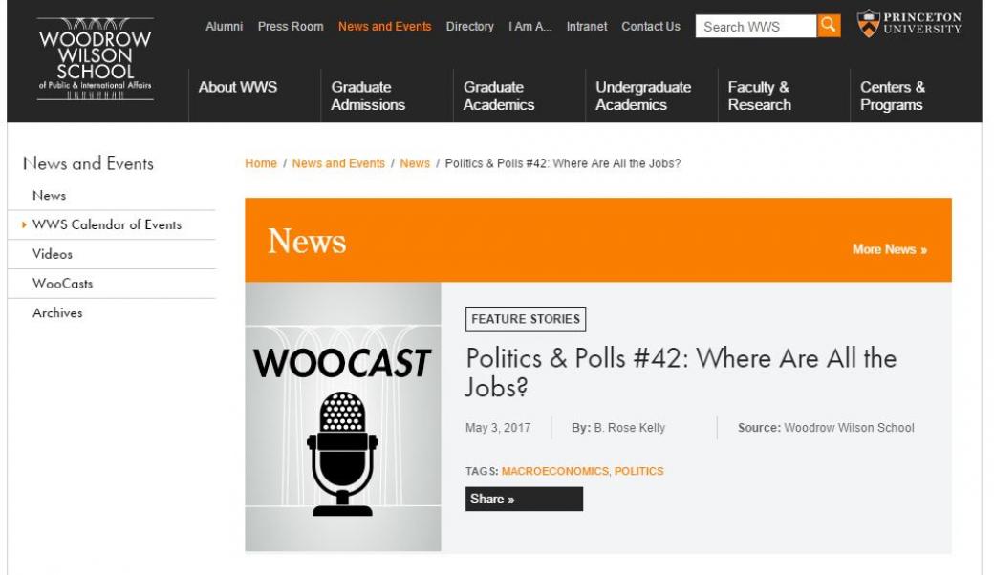This screenshot has width=994, height=575.
Task: Open WooCasts in the sidebar
Action: click(62, 284)
